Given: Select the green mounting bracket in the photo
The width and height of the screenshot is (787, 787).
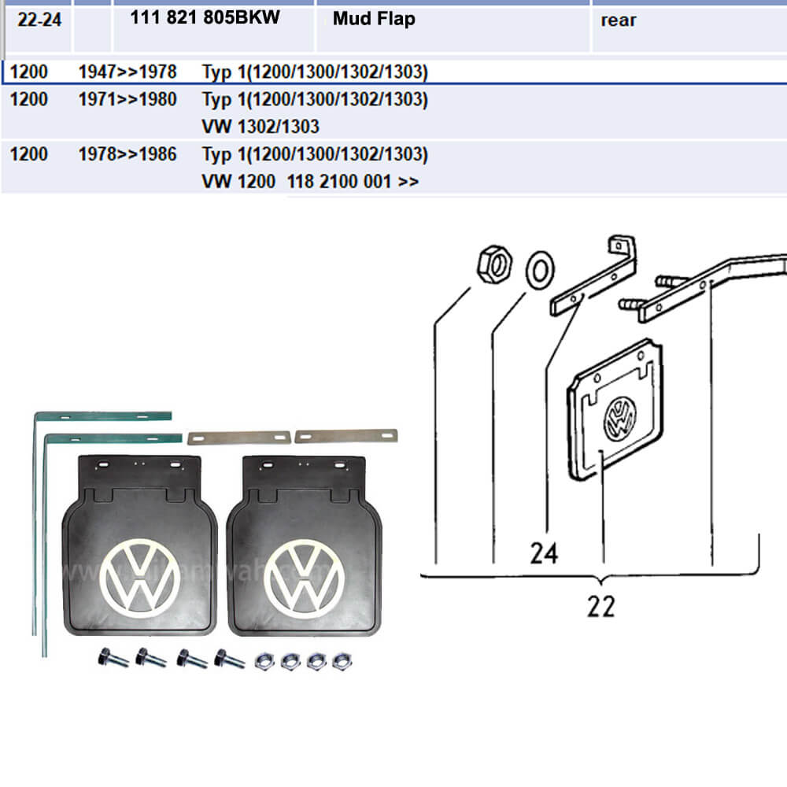Looking at the screenshot, I should [102, 417].
